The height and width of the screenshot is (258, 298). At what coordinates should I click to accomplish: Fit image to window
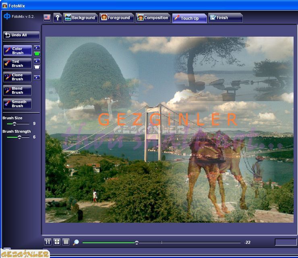(x=57, y=242)
